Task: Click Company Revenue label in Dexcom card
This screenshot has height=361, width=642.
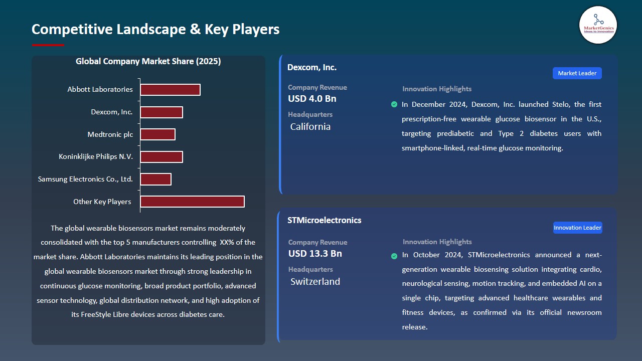Action: 317,87
